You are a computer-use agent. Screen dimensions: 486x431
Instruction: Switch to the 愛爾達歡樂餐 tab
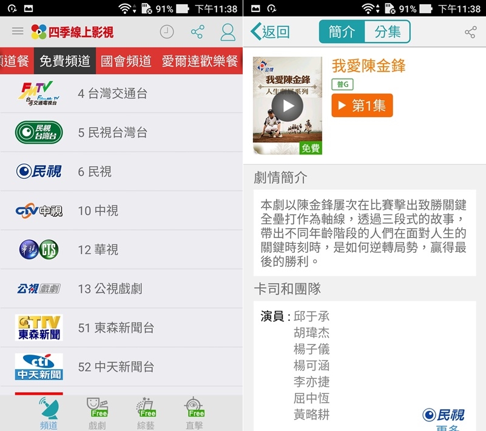(x=200, y=61)
